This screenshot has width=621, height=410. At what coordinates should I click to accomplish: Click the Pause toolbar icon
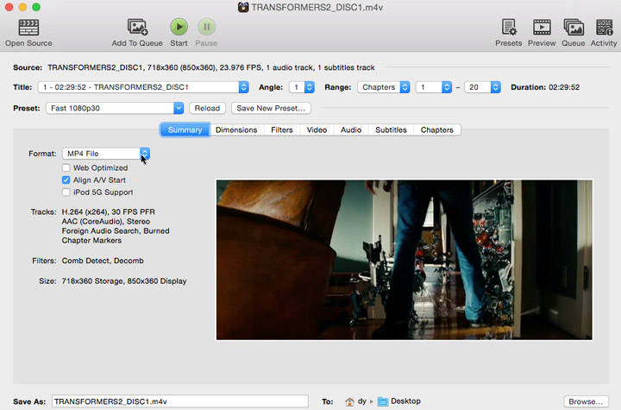(206, 28)
